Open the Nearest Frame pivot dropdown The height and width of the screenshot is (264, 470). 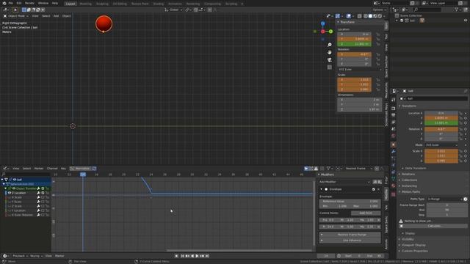pos(358,169)
